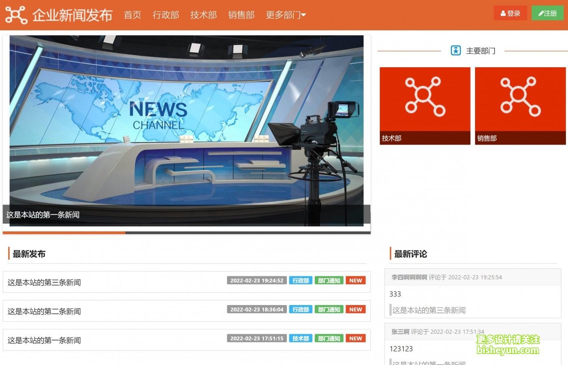
Task: Click commenter name 李四啊啊啊啊
Action: click(x=409, y=277)
